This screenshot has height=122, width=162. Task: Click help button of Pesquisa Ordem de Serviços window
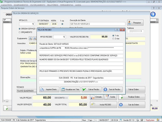[x=154, y=8]
